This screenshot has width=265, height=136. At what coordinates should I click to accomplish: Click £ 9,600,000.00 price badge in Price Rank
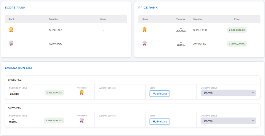[x=237, y=30]
